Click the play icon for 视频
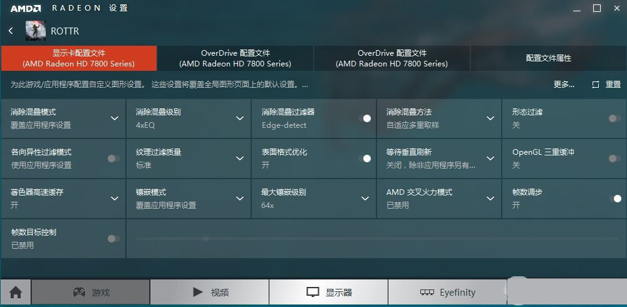627x307 pixels. 197,292
